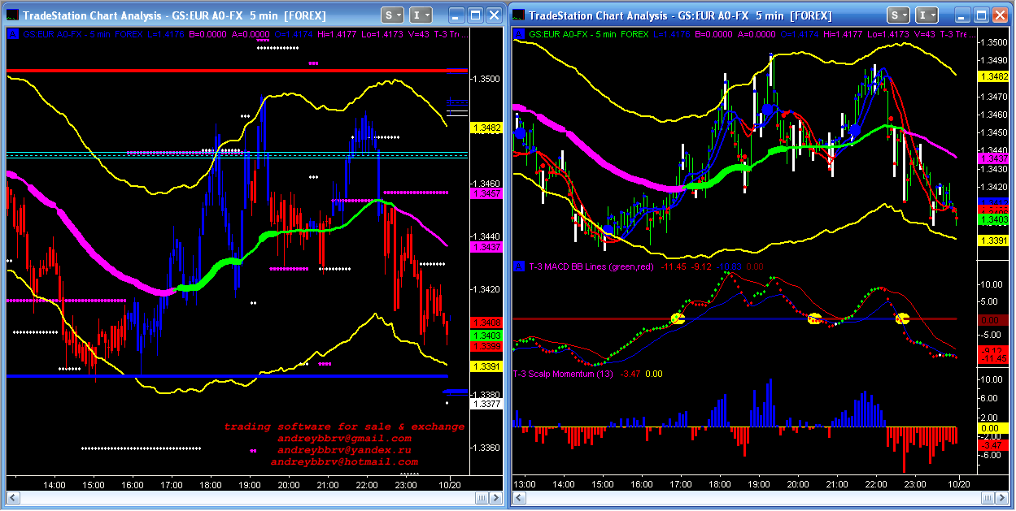Screen dimensions: 1016x511
Task: Click the andreybbrv@gmail.com email text
Action: click(344, 438)
